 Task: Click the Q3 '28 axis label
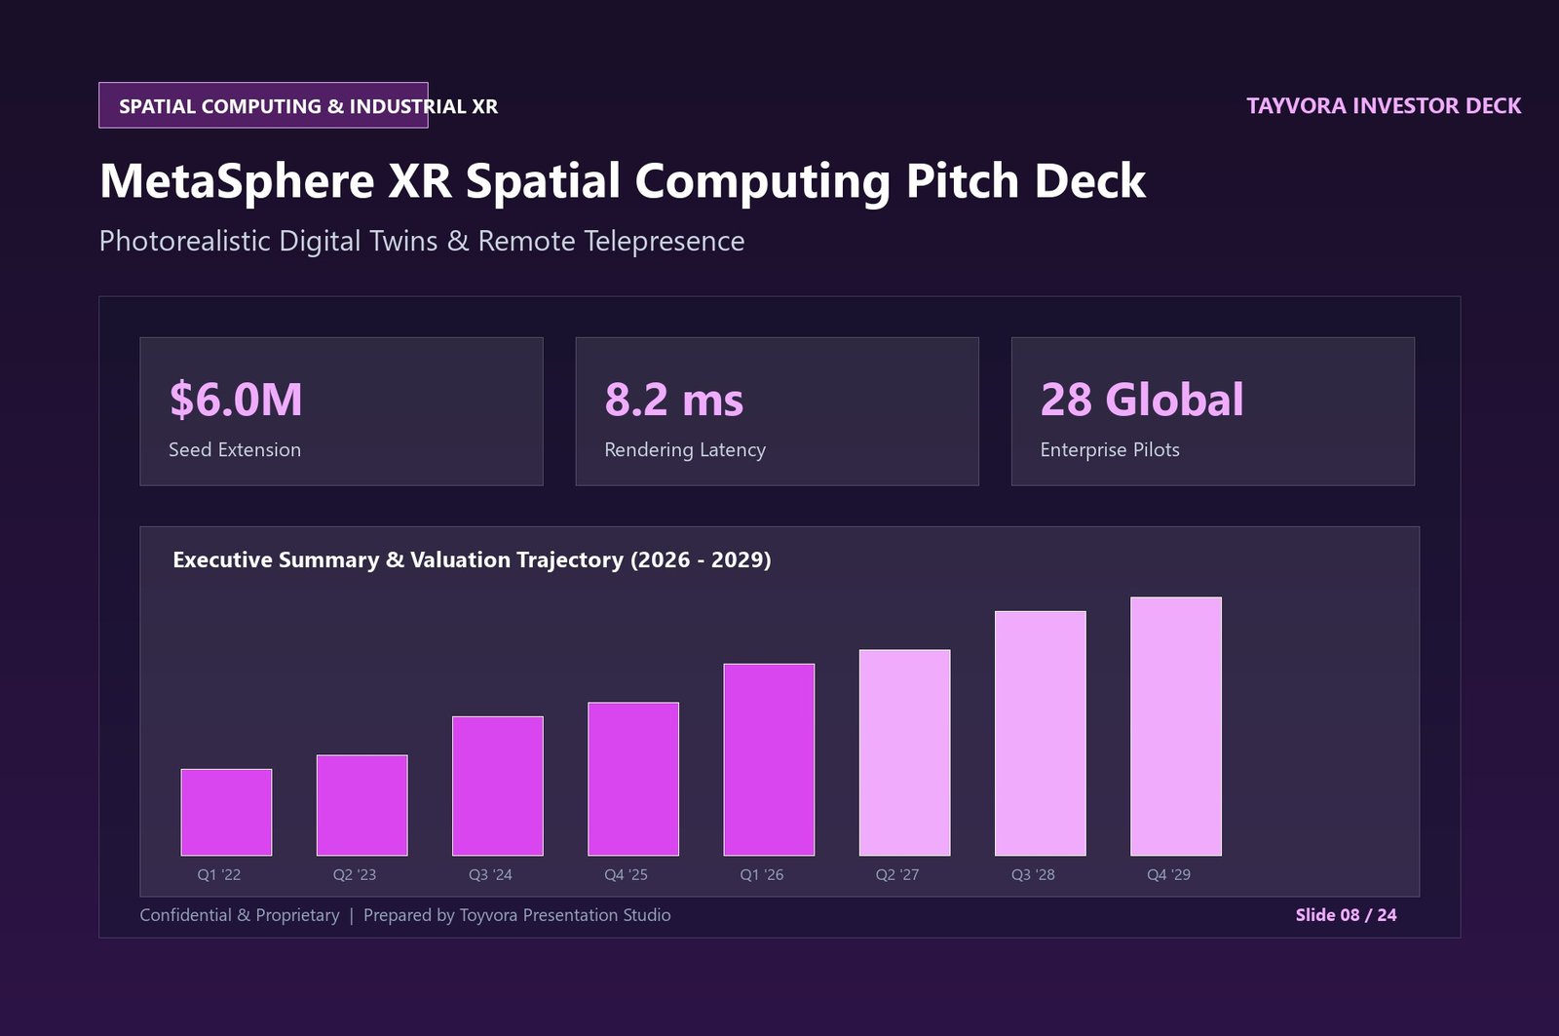tap(1033, 875)
